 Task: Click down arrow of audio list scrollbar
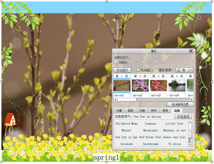point(190,144)
